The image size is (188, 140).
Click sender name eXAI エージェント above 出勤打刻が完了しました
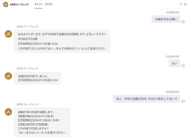tap(28, 68)
